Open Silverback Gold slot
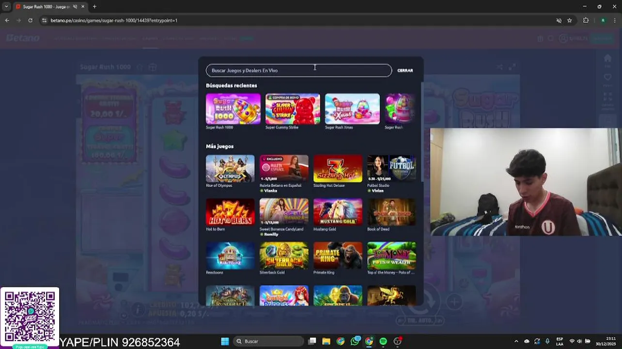 [x=284, y=255]
